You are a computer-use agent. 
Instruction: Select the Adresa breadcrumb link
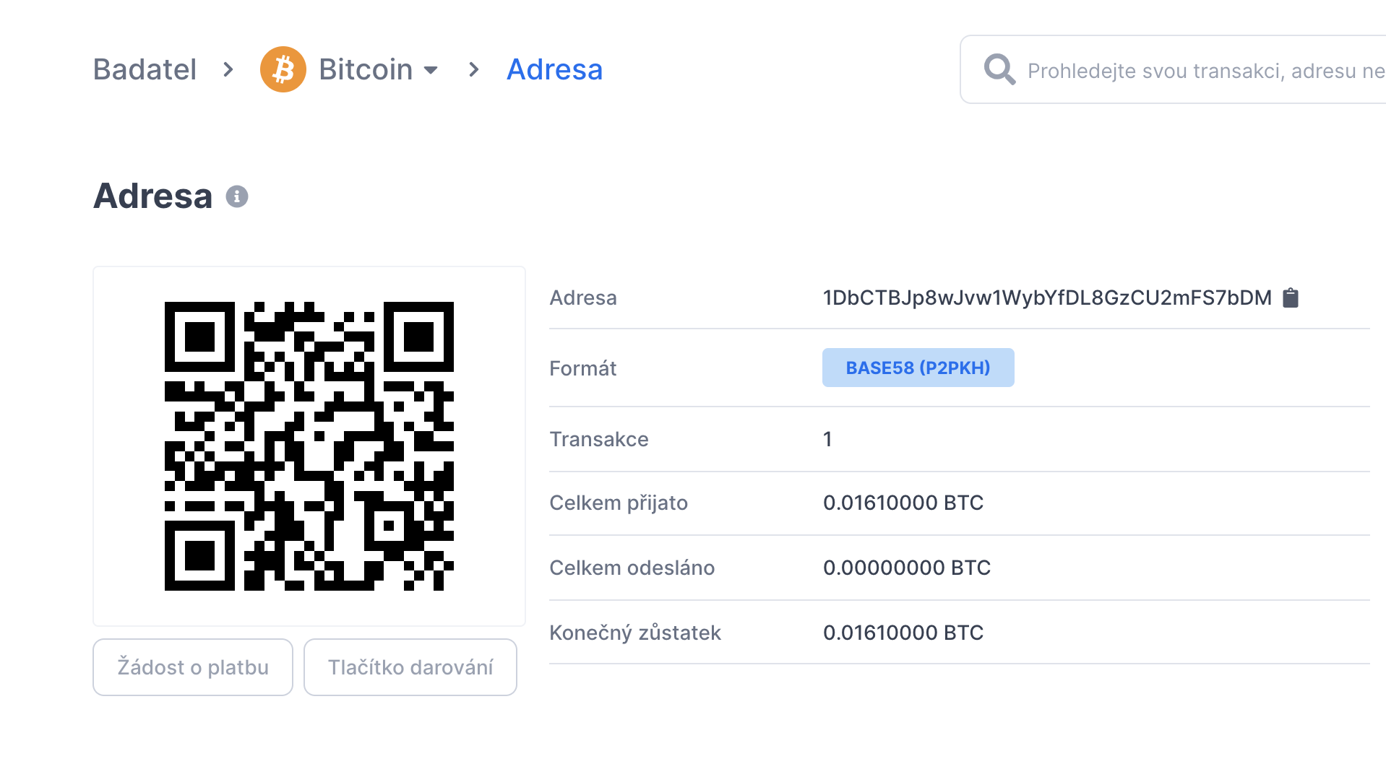coord(554,69)
